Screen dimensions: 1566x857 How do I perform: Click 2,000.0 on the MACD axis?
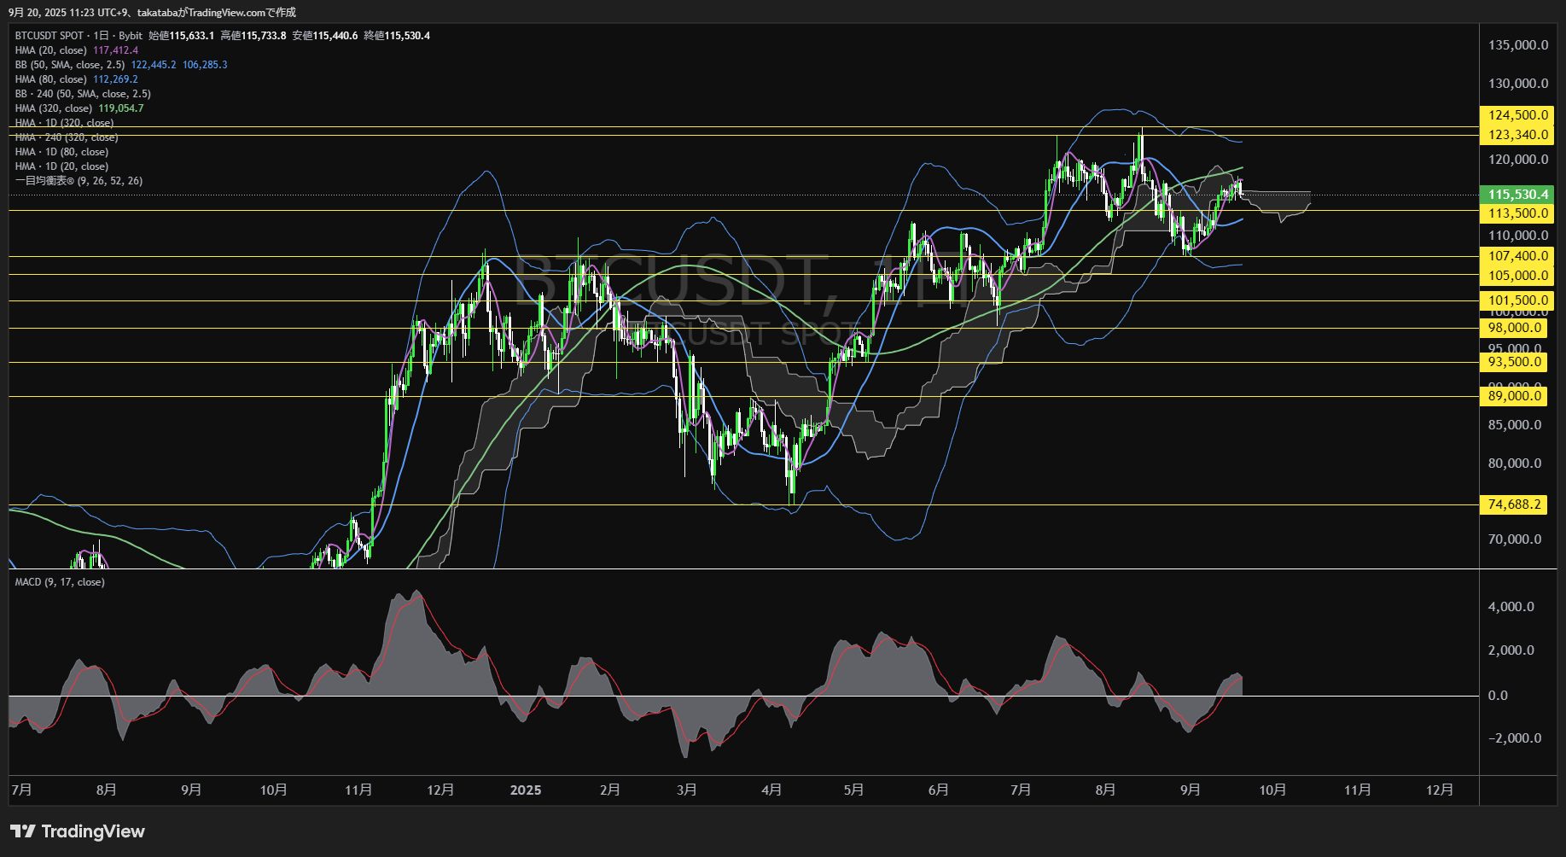pos(1511,650)
